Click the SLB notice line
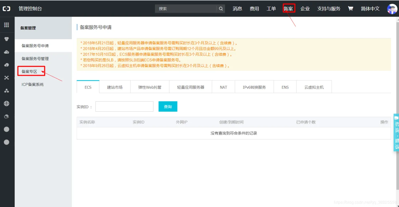399x207 pixels. [131, 60]
